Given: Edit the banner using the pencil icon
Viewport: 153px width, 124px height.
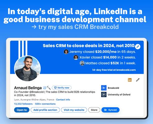Looking at the screenshot, I should tap(138, 46).
